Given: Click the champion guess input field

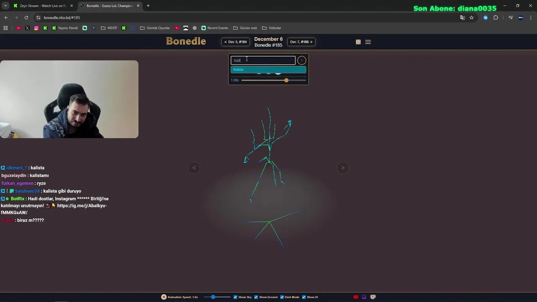Looking at the screenshot, I should point(263,60).
